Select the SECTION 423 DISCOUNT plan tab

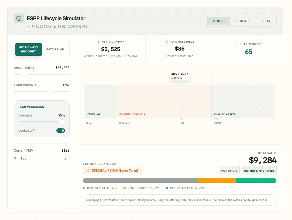[28, 49]
